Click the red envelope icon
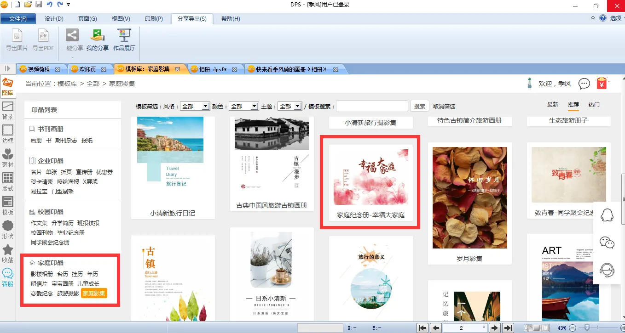 pos(602,83)
